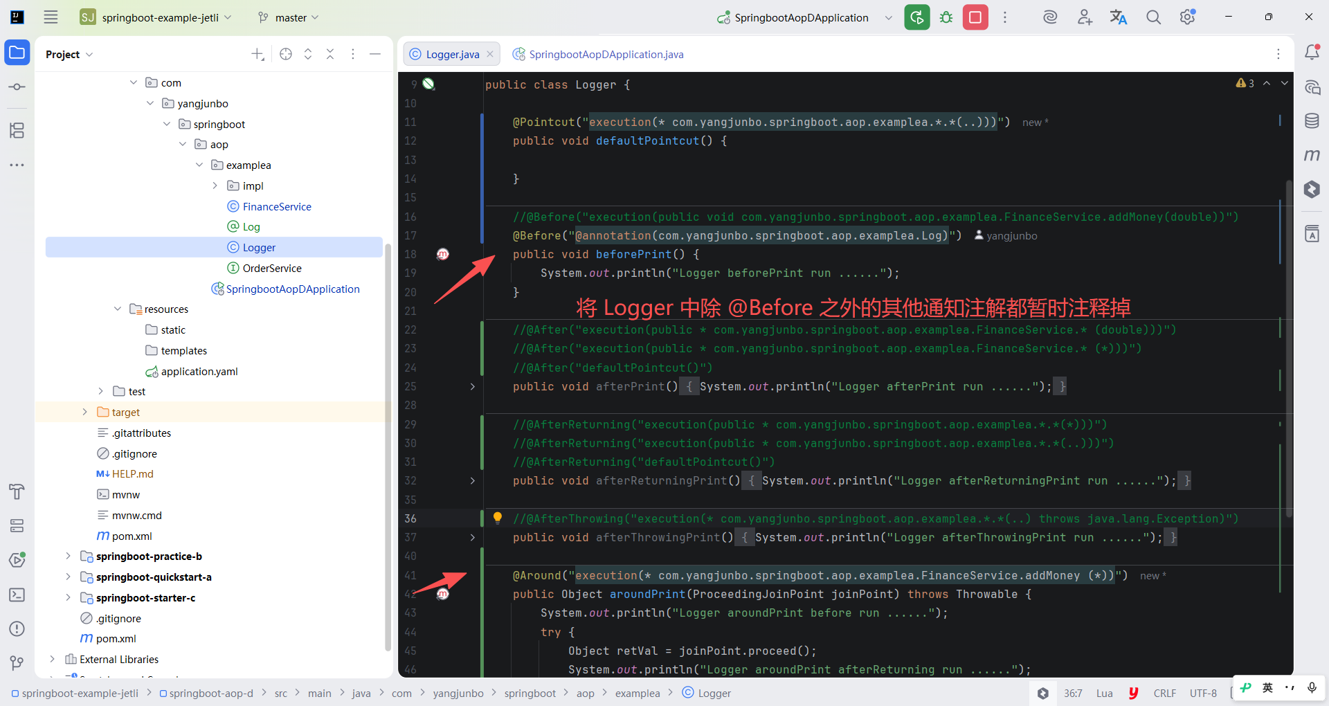Expand springboot-practice-b module

(x=68, y=556)
